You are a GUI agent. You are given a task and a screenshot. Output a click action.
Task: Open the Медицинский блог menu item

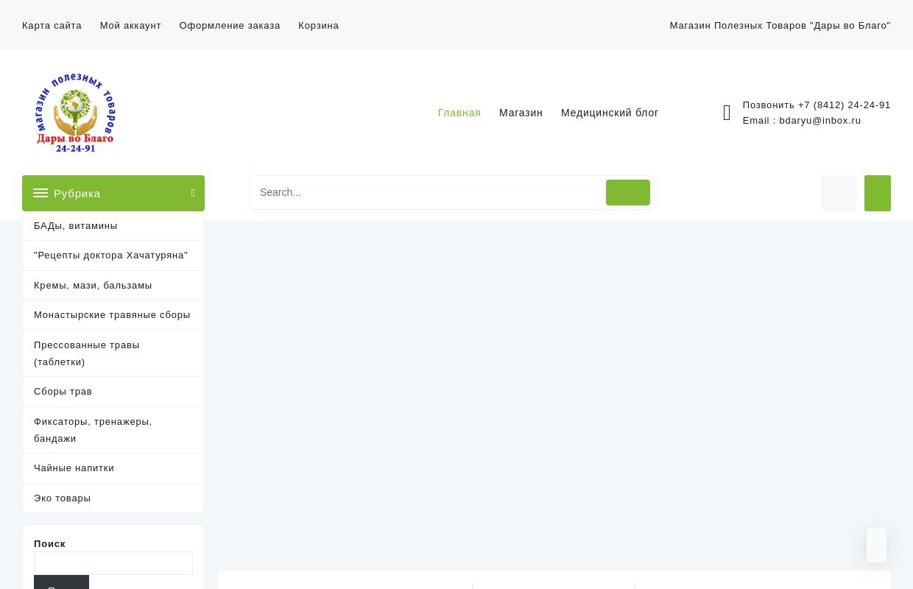point(610,113)
